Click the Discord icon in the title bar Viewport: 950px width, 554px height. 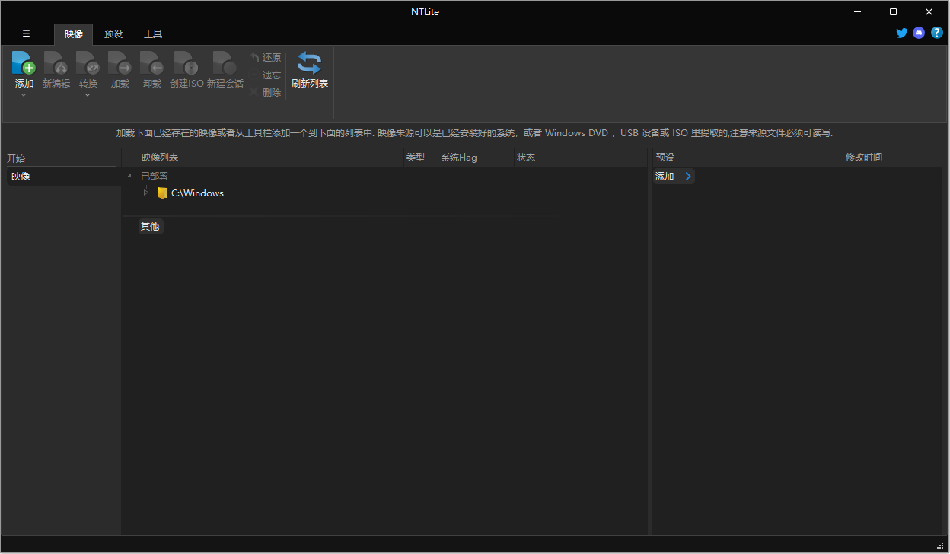pos(919,33)
